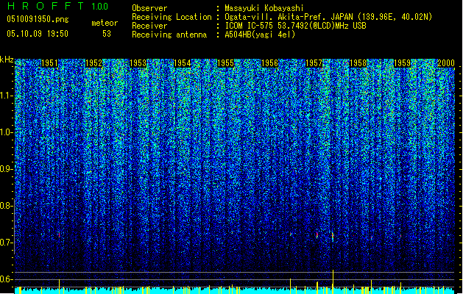
Task: Click the kHz axis unit label
Action: coord(7,60)
